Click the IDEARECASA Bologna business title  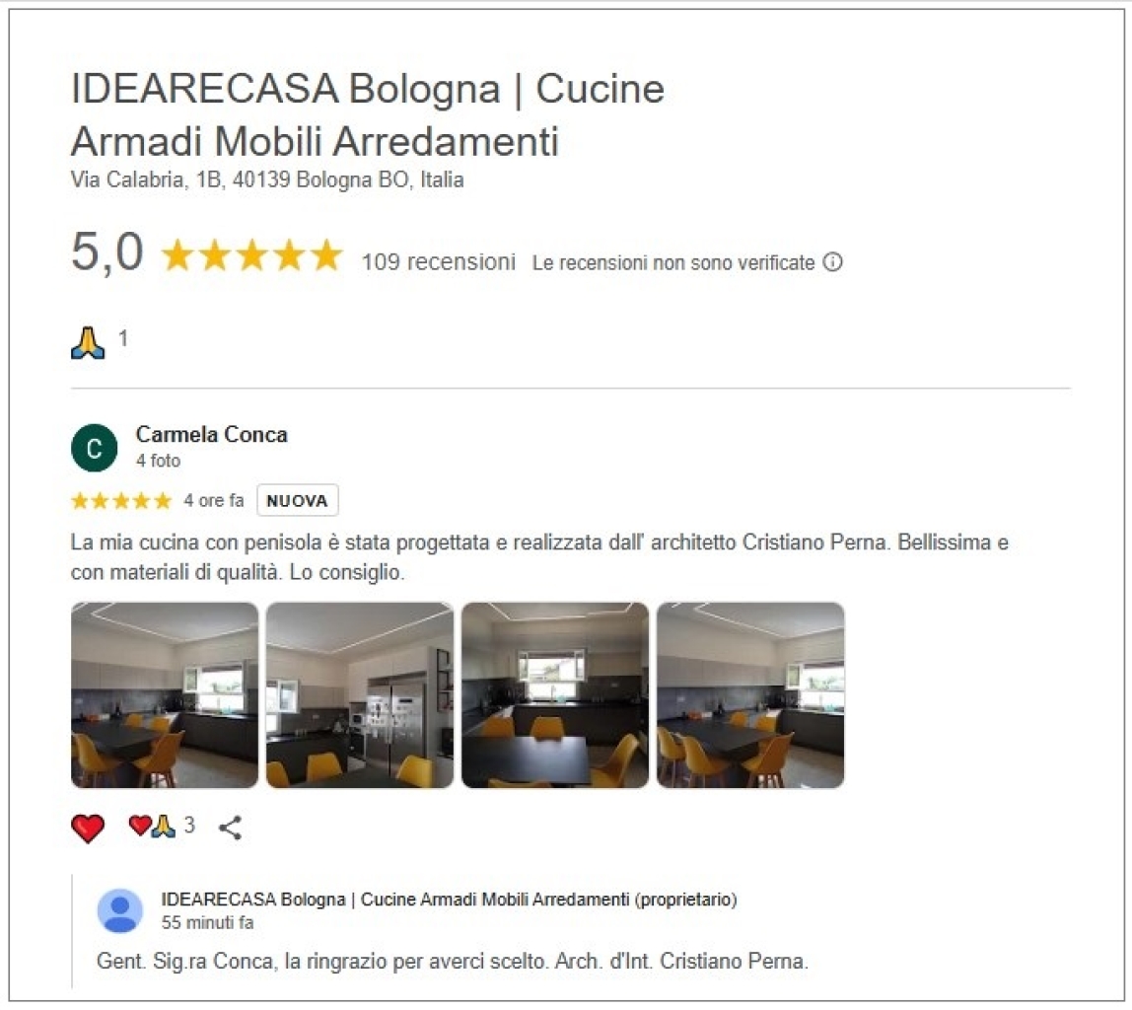tap(368, 114)
